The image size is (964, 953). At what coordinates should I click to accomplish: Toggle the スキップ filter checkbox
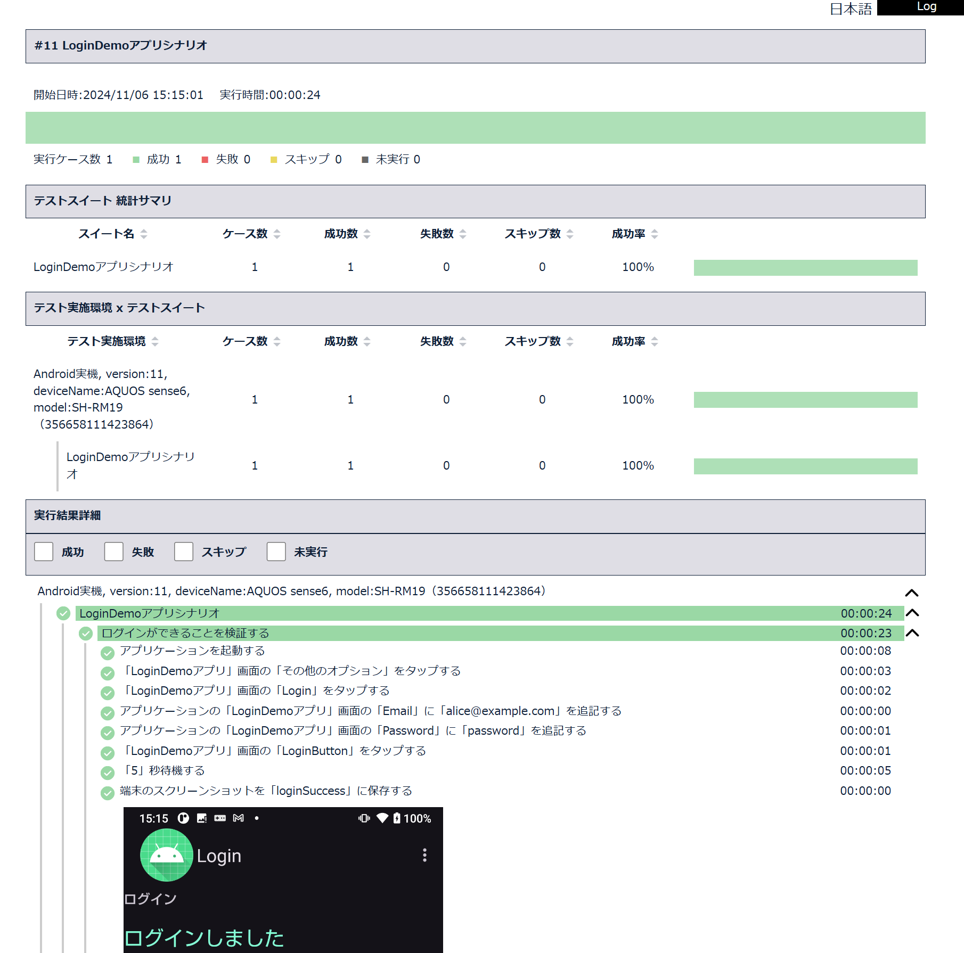point(184,552)
